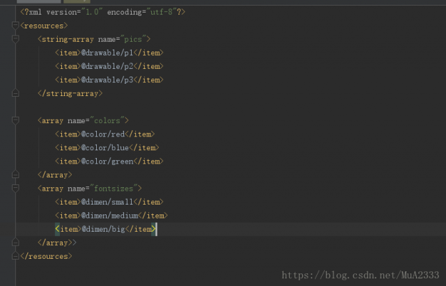Click the @color/red item text
Screen dimensions: 446x286
[105, 134]
